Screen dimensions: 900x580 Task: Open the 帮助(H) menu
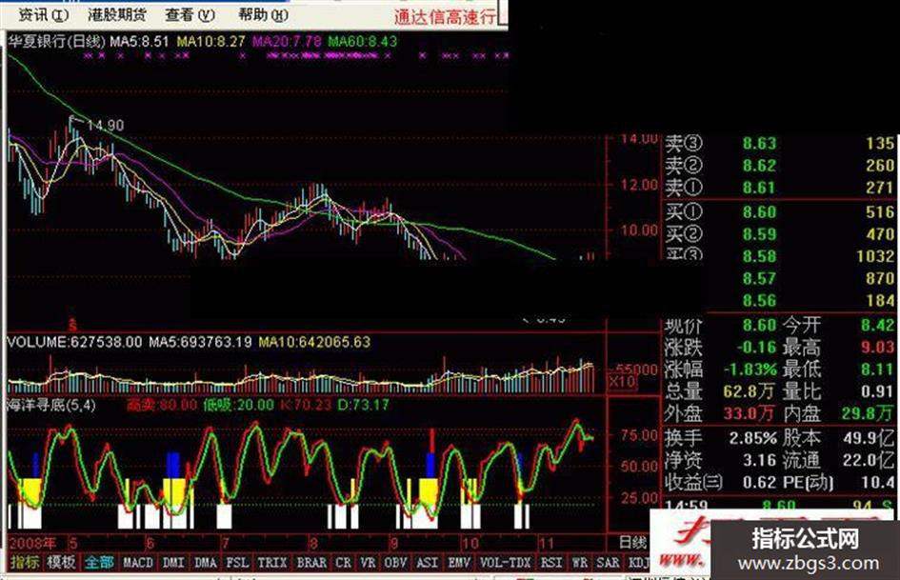point(263,15)
